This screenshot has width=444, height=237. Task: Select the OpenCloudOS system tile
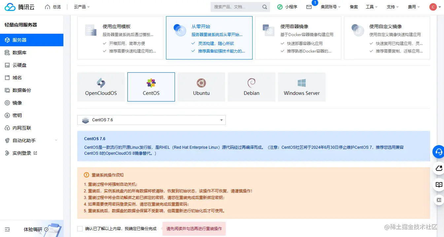point(101,87)
